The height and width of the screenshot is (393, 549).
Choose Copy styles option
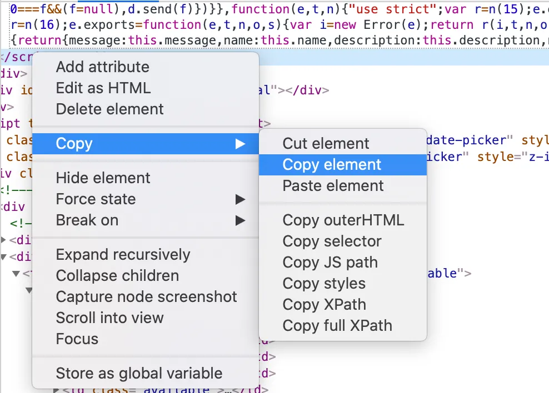coord(343,283)
